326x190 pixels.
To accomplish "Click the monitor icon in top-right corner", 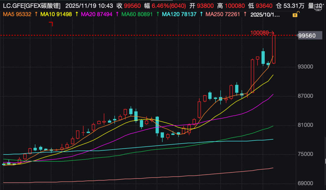I will [317, 6].
